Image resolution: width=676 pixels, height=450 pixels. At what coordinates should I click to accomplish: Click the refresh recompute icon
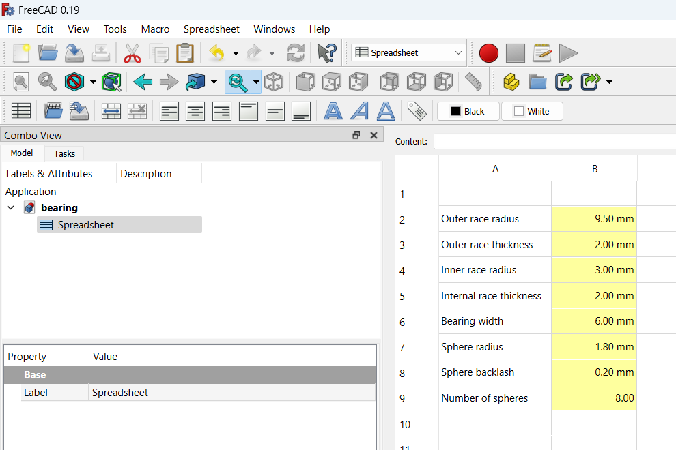(x=296, y=53)
